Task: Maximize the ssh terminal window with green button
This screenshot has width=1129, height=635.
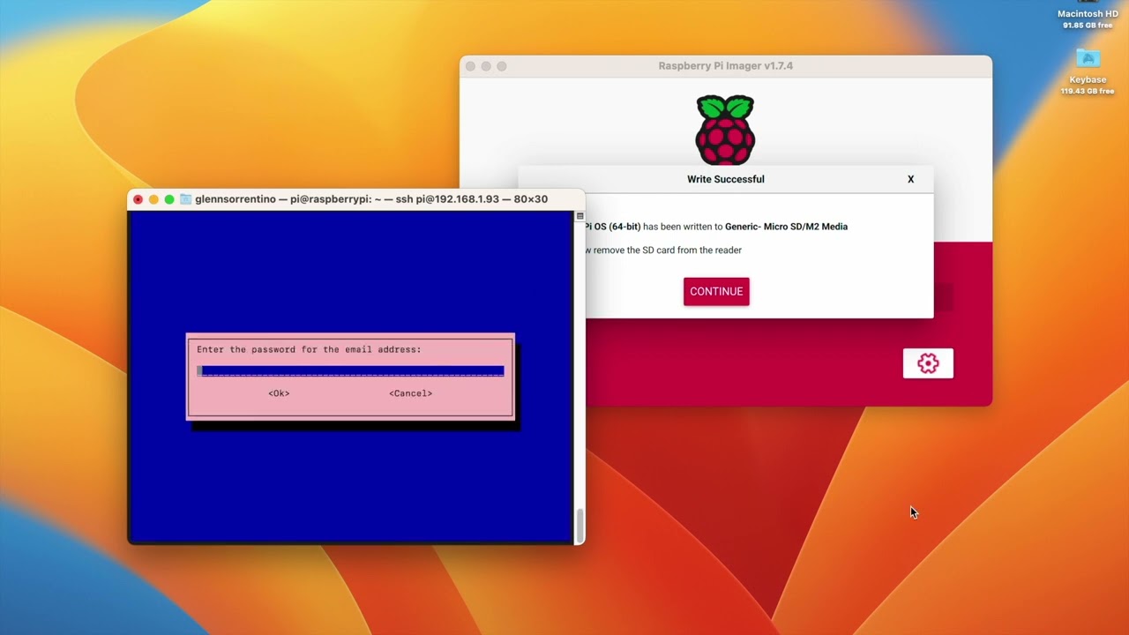Action: [169, 199]
